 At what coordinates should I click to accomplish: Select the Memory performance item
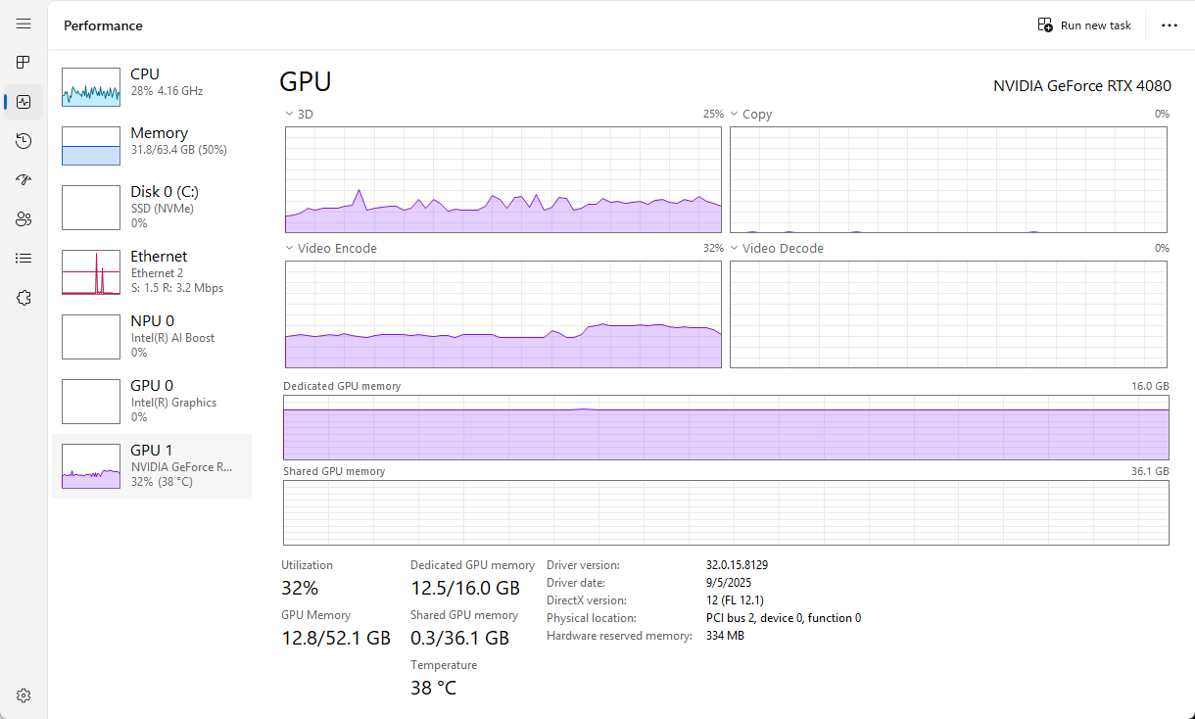click(152, 145)
